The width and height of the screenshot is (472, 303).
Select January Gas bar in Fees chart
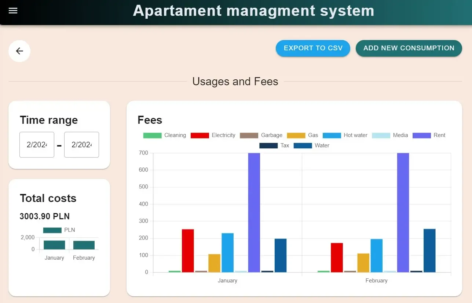[214, 263]
